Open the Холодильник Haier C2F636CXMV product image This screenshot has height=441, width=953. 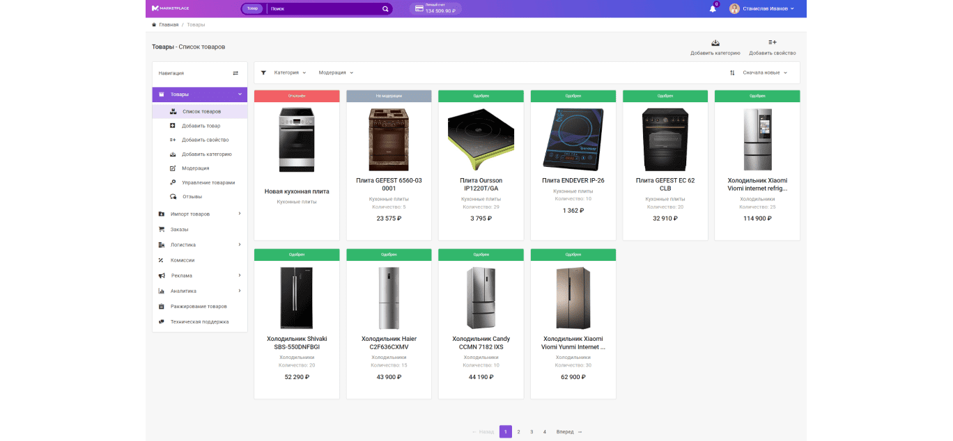389,298
